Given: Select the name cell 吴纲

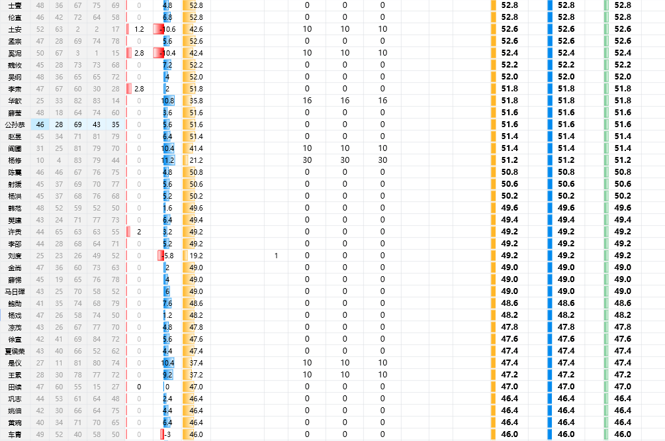Looking at the screenshot, I should pyautogui.click(x=15, y=77).
